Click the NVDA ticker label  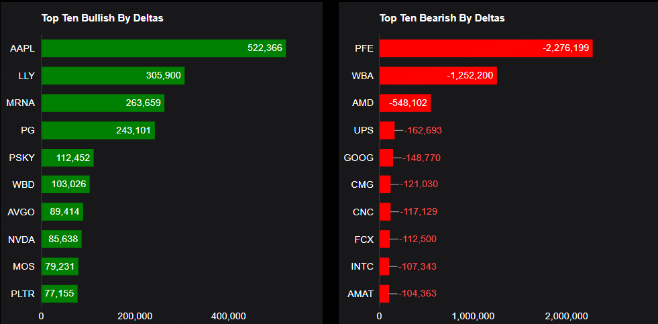tap(21, 239)
